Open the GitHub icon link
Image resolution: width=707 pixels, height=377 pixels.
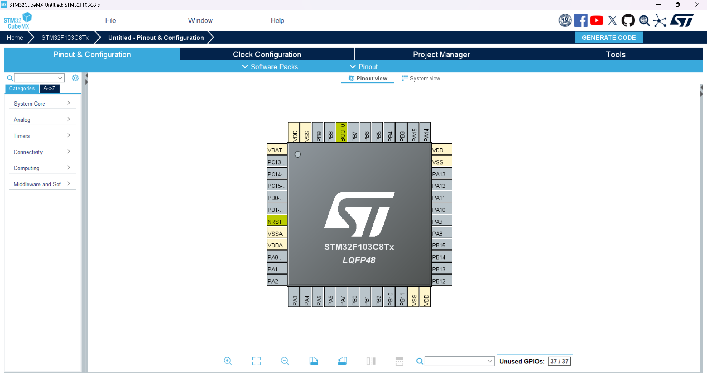click(x=628, y=20)
